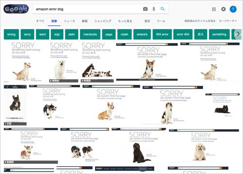This screenshot has height=174, width=243.
Task: Open the saved items link
Action: (200, 21)
